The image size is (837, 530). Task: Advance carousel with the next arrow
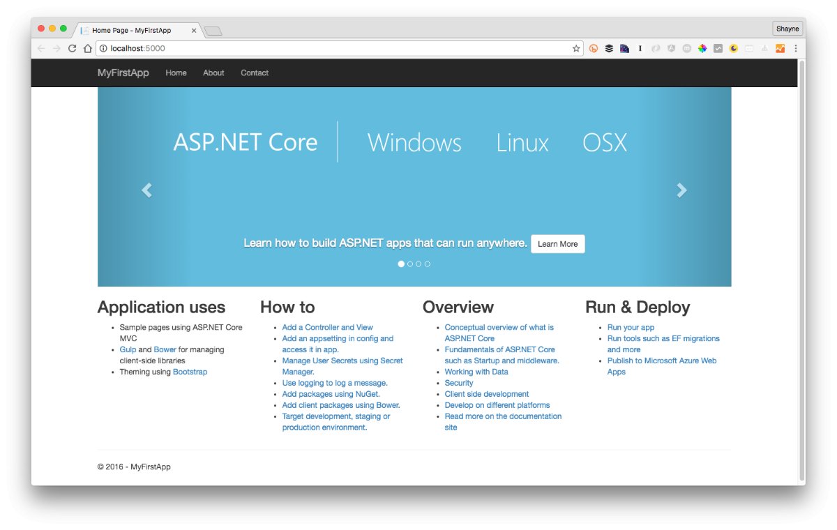coord(681,190)
